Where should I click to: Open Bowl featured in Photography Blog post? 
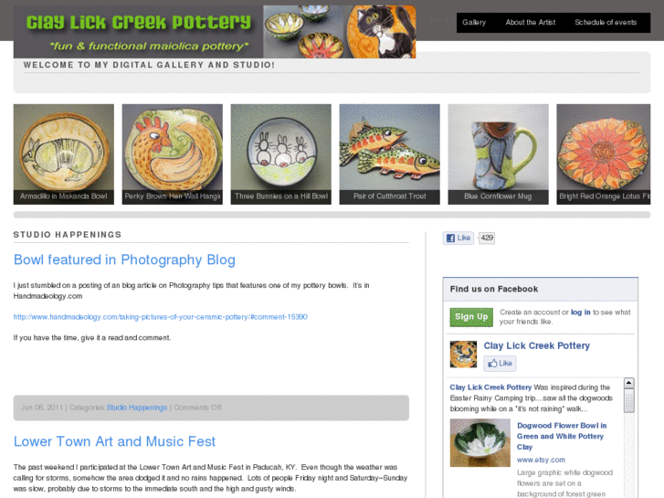point(124,260)
